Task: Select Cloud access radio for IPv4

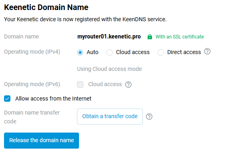Action: tap(109, 52)
